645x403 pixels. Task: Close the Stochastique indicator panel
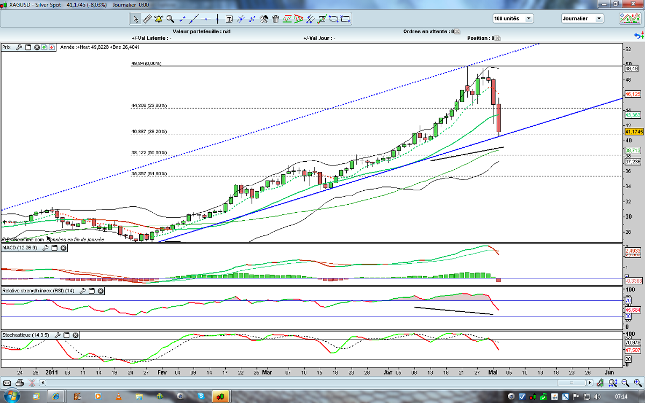75,335
